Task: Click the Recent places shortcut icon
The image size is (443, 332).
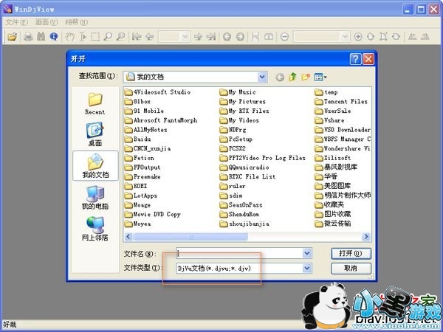Action: [95, 101]
